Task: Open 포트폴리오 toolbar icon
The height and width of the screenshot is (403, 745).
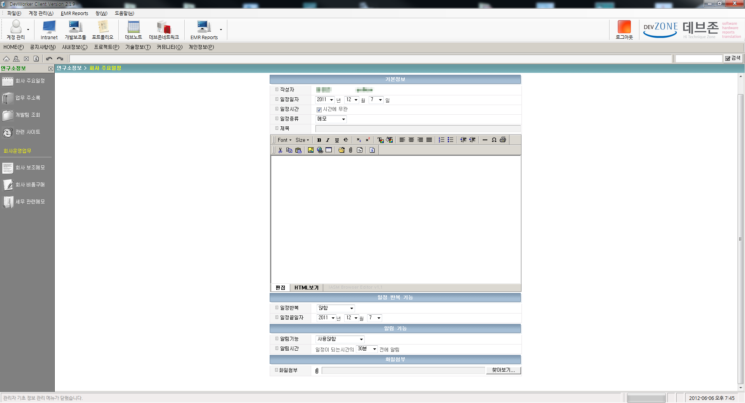Action: [x=102, y=30]
